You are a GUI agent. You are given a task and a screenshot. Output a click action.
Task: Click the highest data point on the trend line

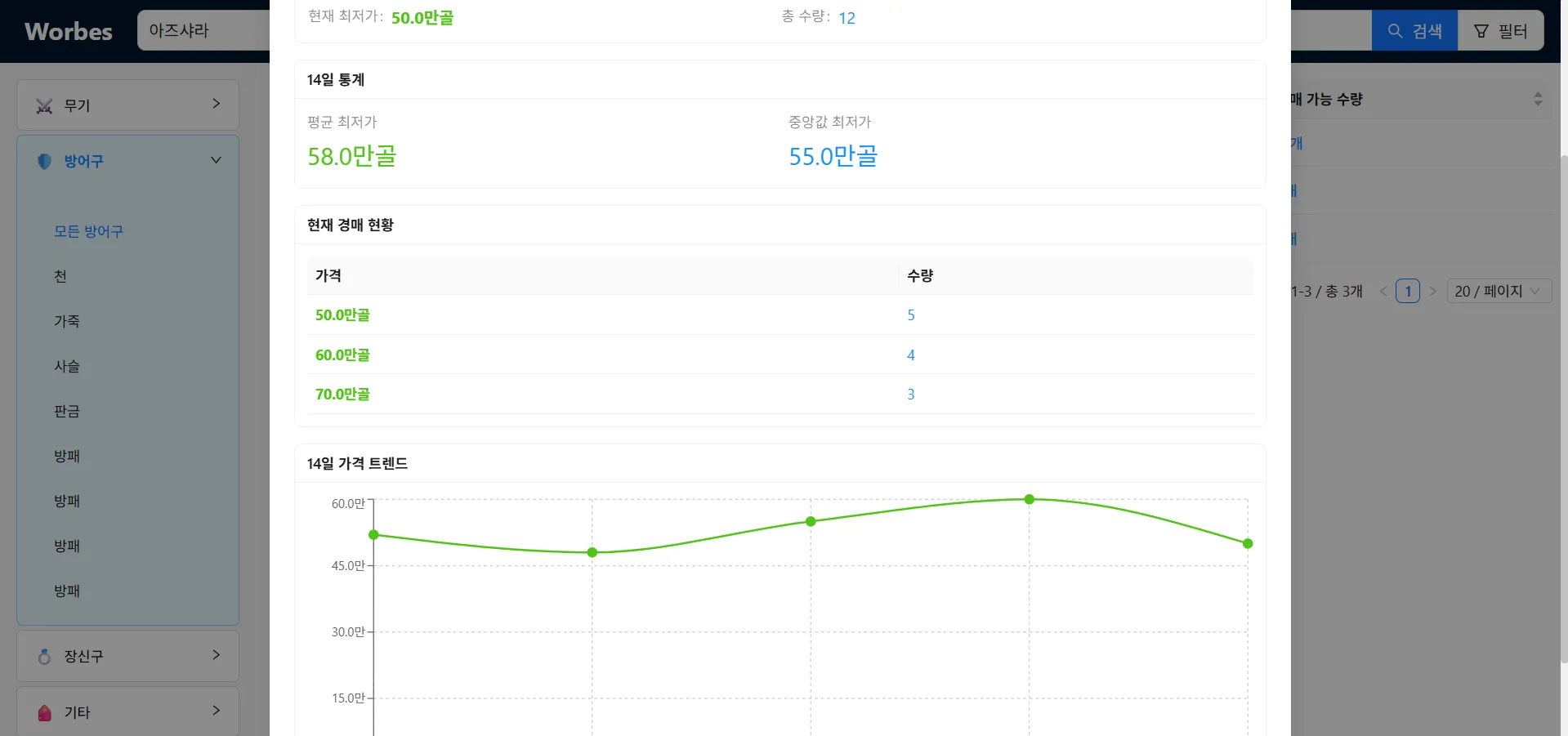click(1030, 499)
